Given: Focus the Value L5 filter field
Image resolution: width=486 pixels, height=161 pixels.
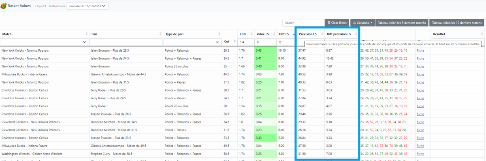Looking at the screenshot, I should (x=265, y=42).
